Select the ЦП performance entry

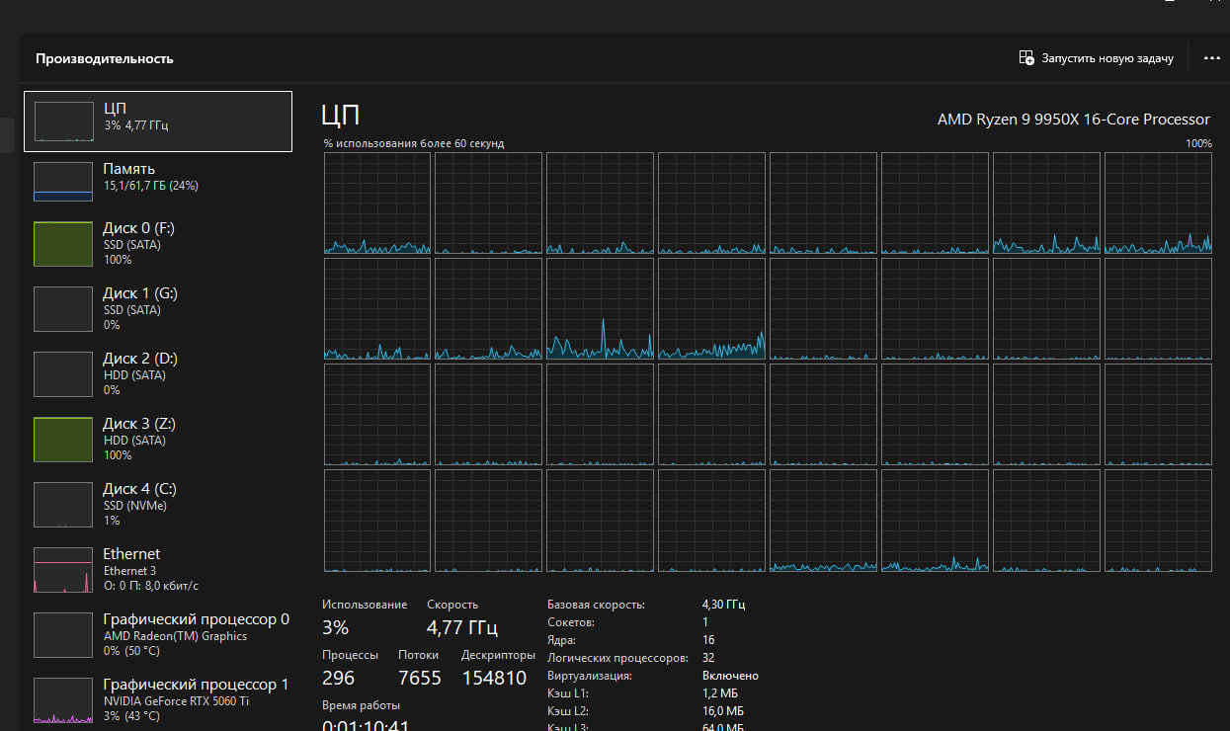(158, 121)
